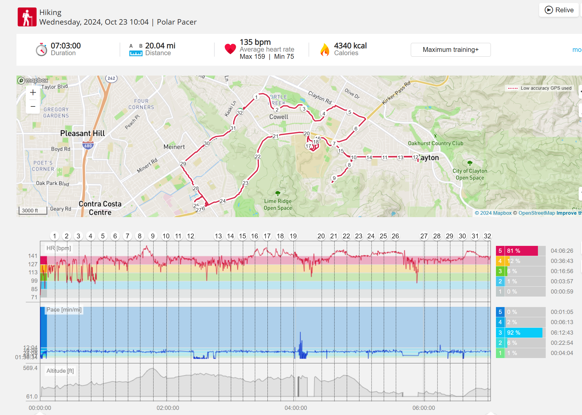
Task: Click mile marker 12 on the map
Action: (415, 157)
